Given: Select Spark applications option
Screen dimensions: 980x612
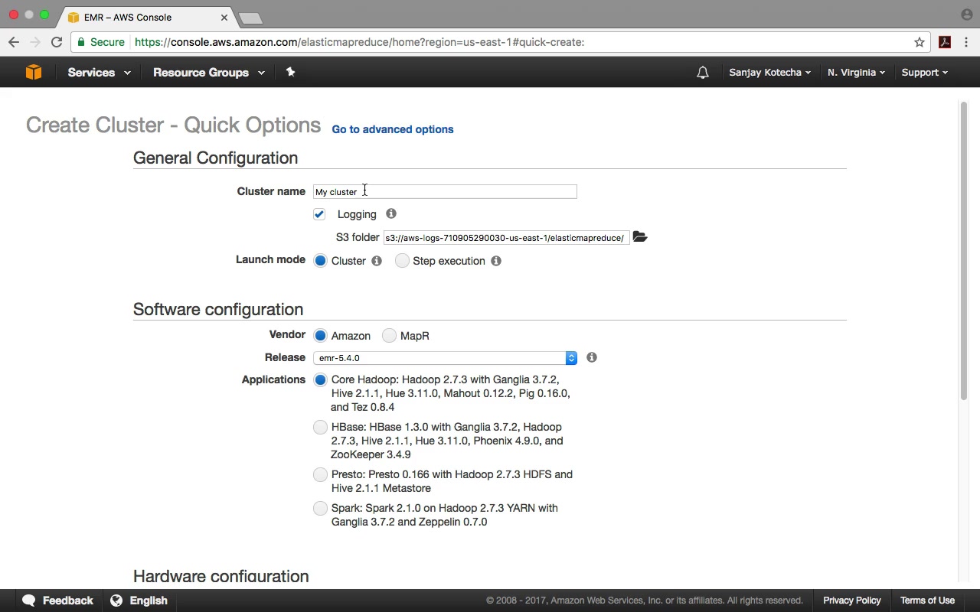Looking at the screenshot, I should pos(320,508).
